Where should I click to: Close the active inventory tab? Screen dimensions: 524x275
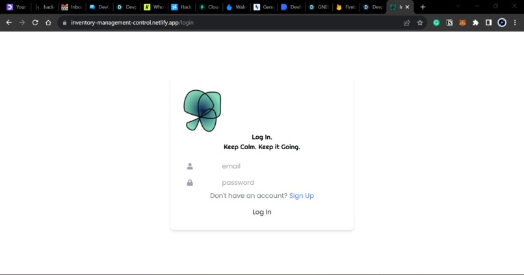coord(408,7)
